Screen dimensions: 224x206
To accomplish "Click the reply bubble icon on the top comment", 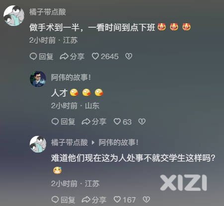I will [x=33, y=56].
